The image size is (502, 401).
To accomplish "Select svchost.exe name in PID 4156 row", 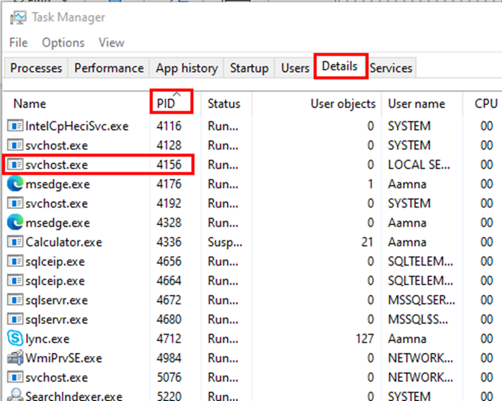I will tap(57, 165).
